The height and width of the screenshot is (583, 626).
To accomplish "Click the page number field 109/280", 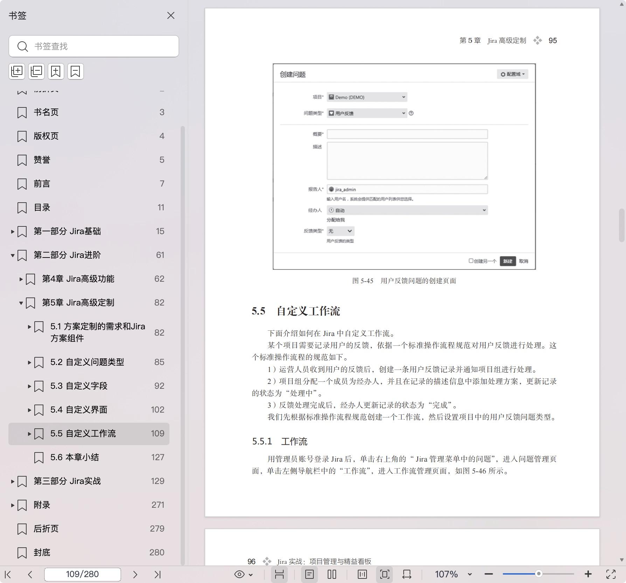I will tap(83, 574).
